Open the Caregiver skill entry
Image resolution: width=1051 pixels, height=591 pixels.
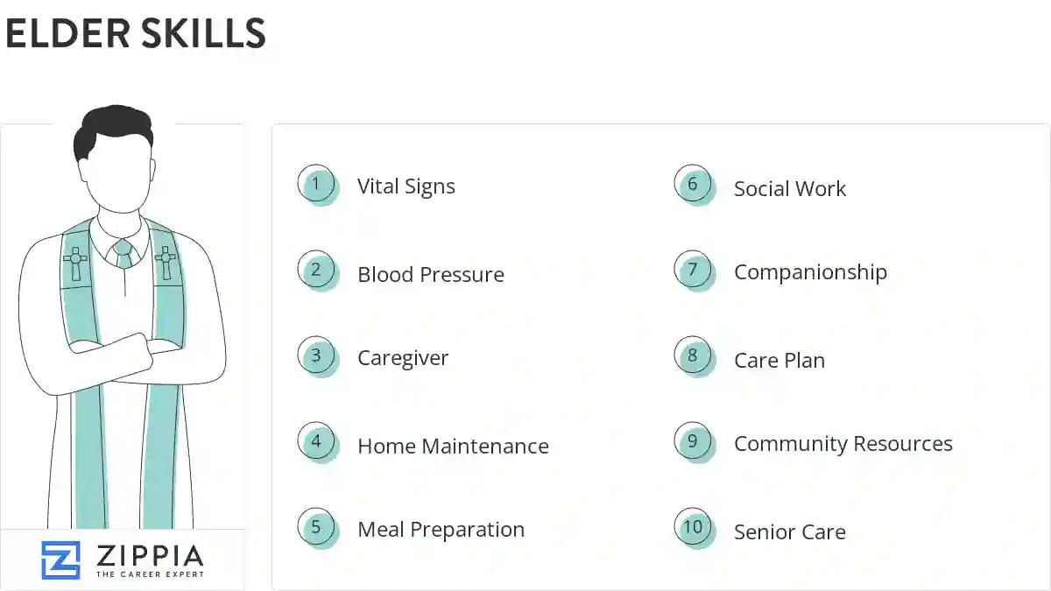coord(403,358)
